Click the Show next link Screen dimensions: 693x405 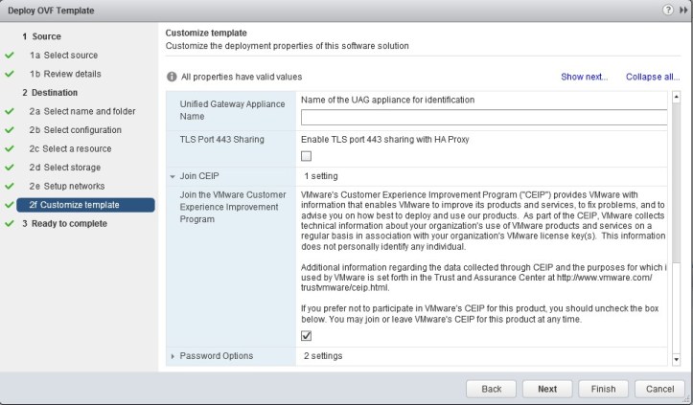pos(584,76)
